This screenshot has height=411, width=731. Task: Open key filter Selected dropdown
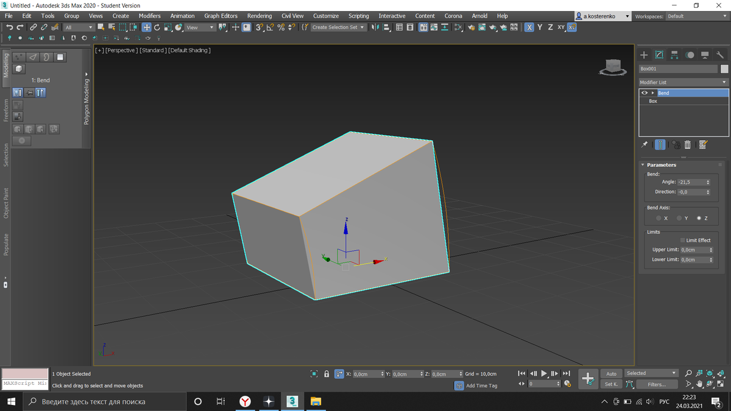click(x=651, y=373)
